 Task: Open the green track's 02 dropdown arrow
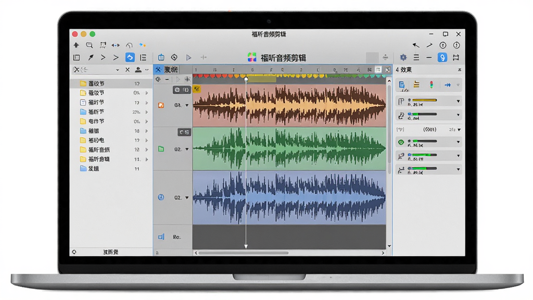(x=187, y=149)
